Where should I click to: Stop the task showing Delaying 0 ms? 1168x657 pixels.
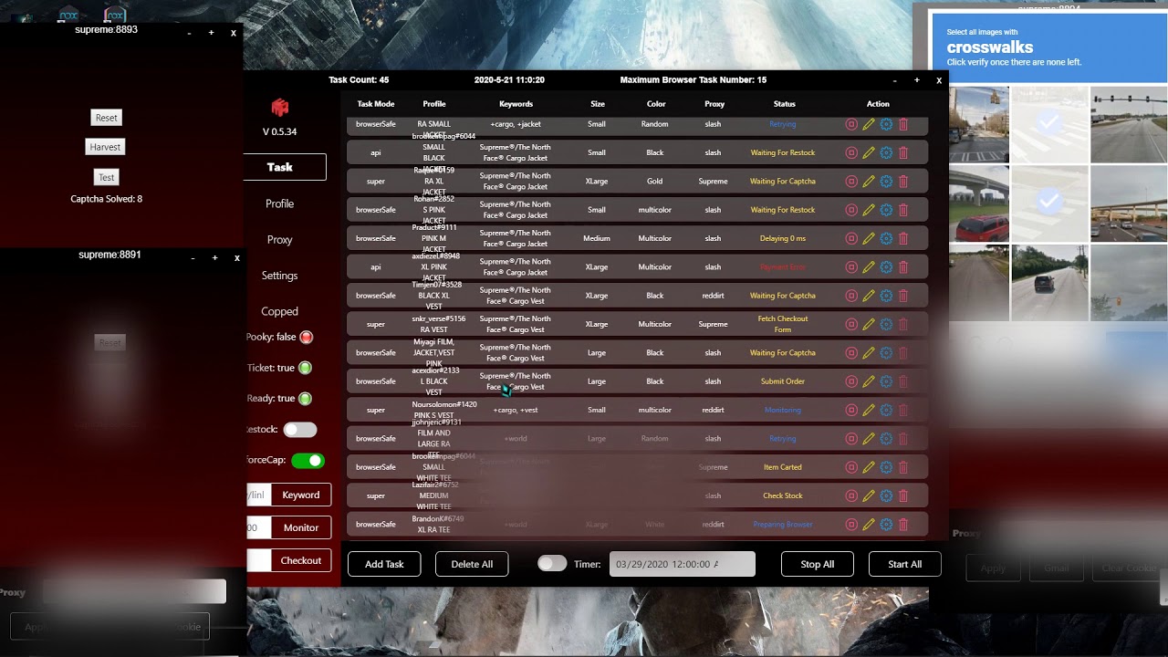point(851,238)
